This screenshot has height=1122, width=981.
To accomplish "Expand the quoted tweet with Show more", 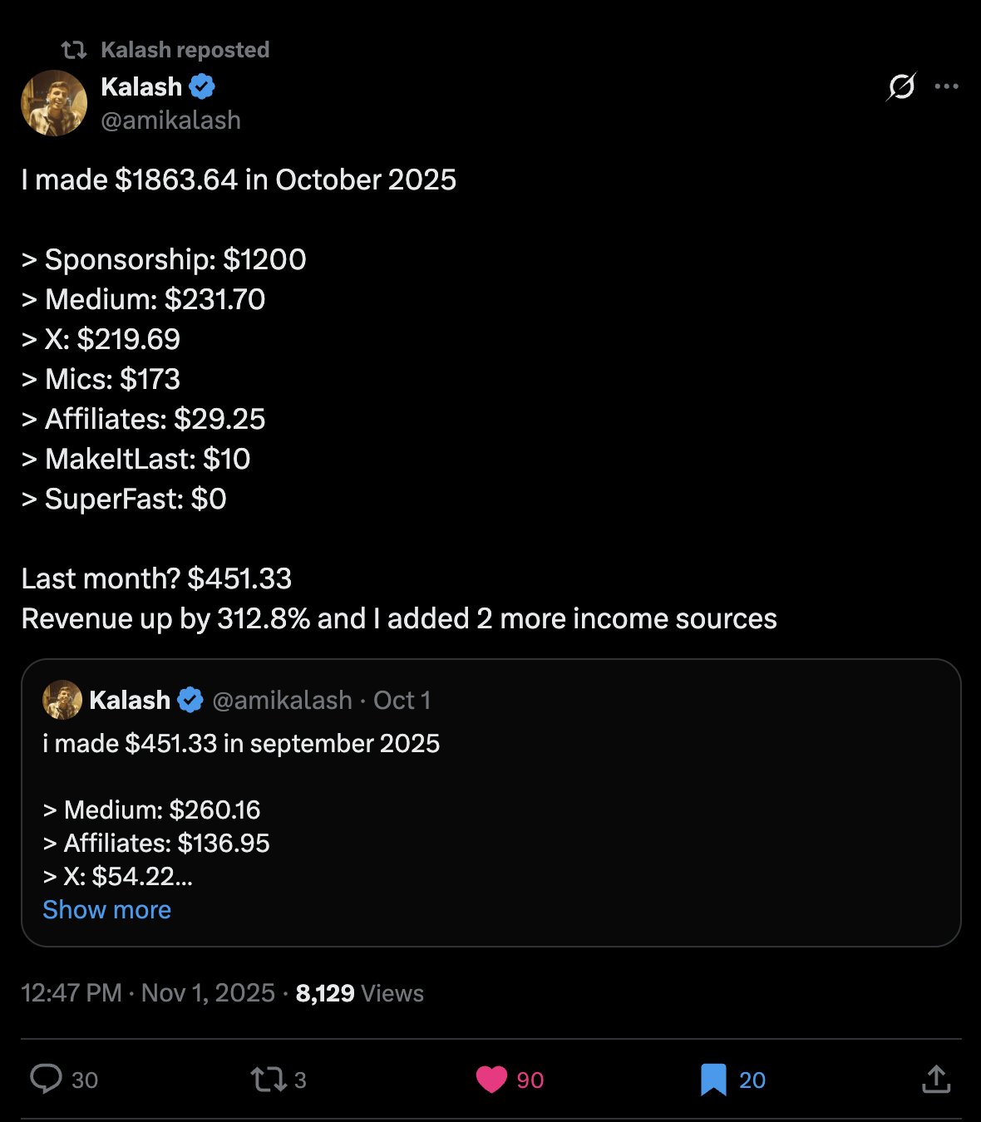I will point(106,909).
